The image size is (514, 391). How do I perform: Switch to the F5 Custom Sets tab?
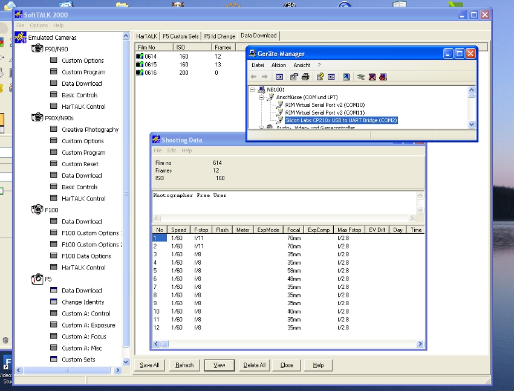point(181,36)
